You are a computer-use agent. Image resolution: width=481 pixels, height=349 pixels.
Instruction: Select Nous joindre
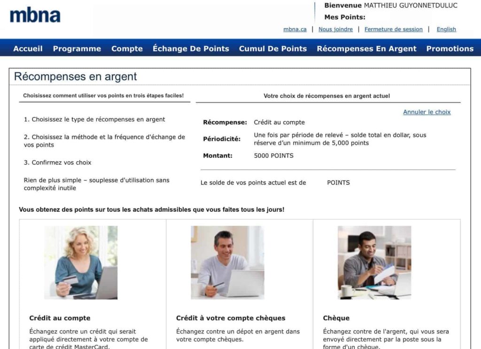pyautogui.click(x=335, y=29)
